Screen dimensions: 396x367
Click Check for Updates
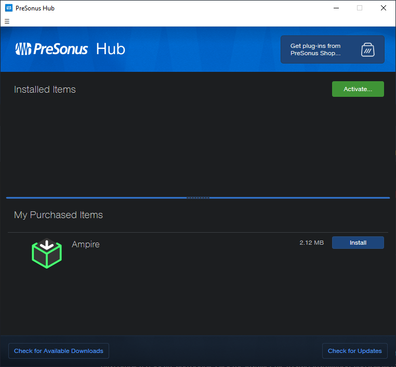coord(354,351)
